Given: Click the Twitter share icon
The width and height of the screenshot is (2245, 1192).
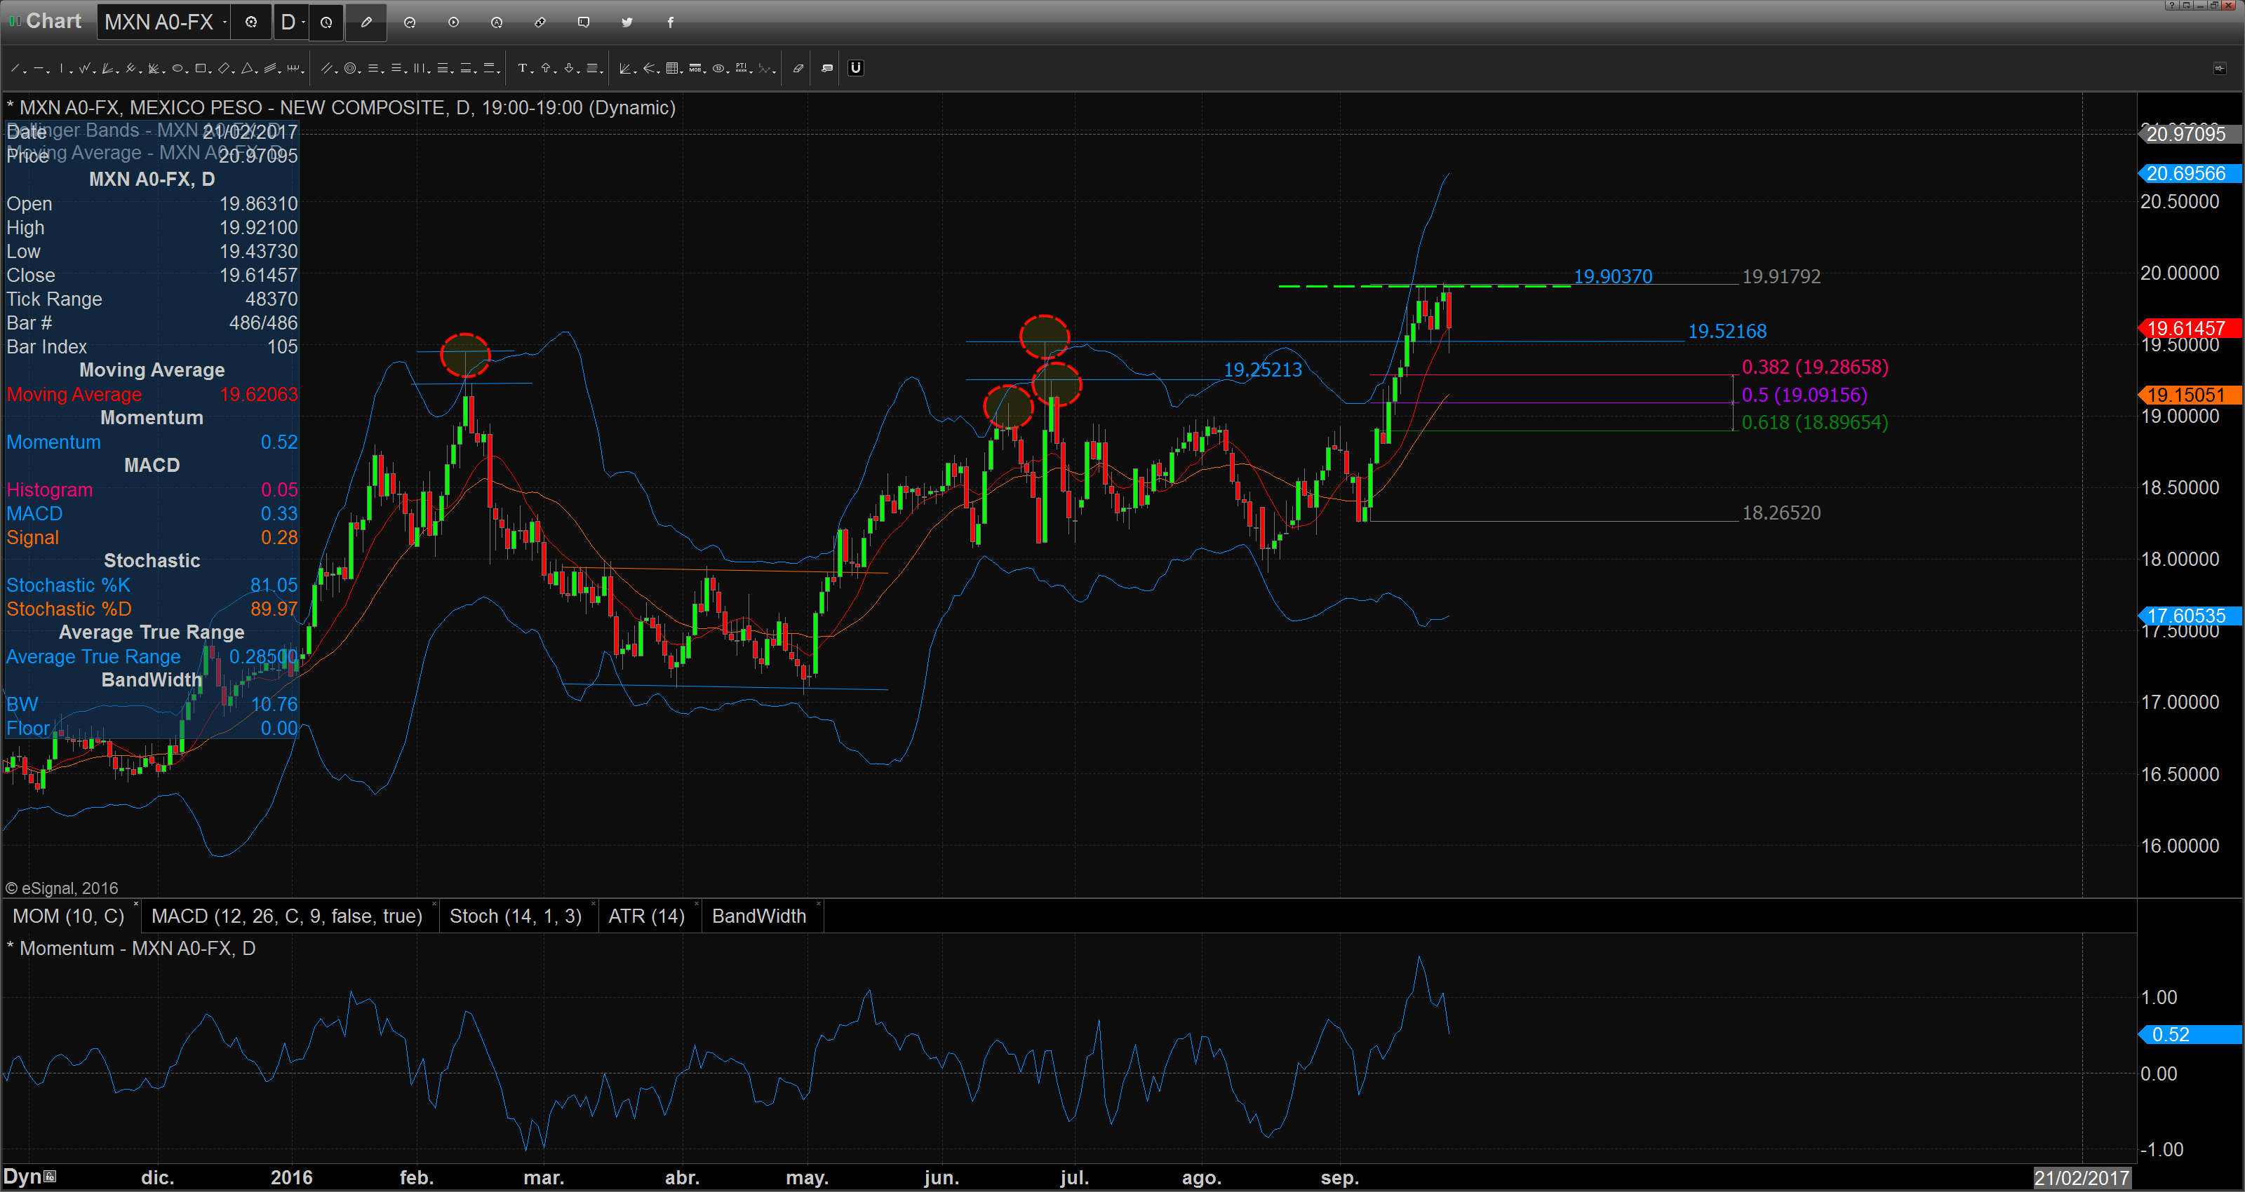Looking at the screenshot, I should coord(627,22).
